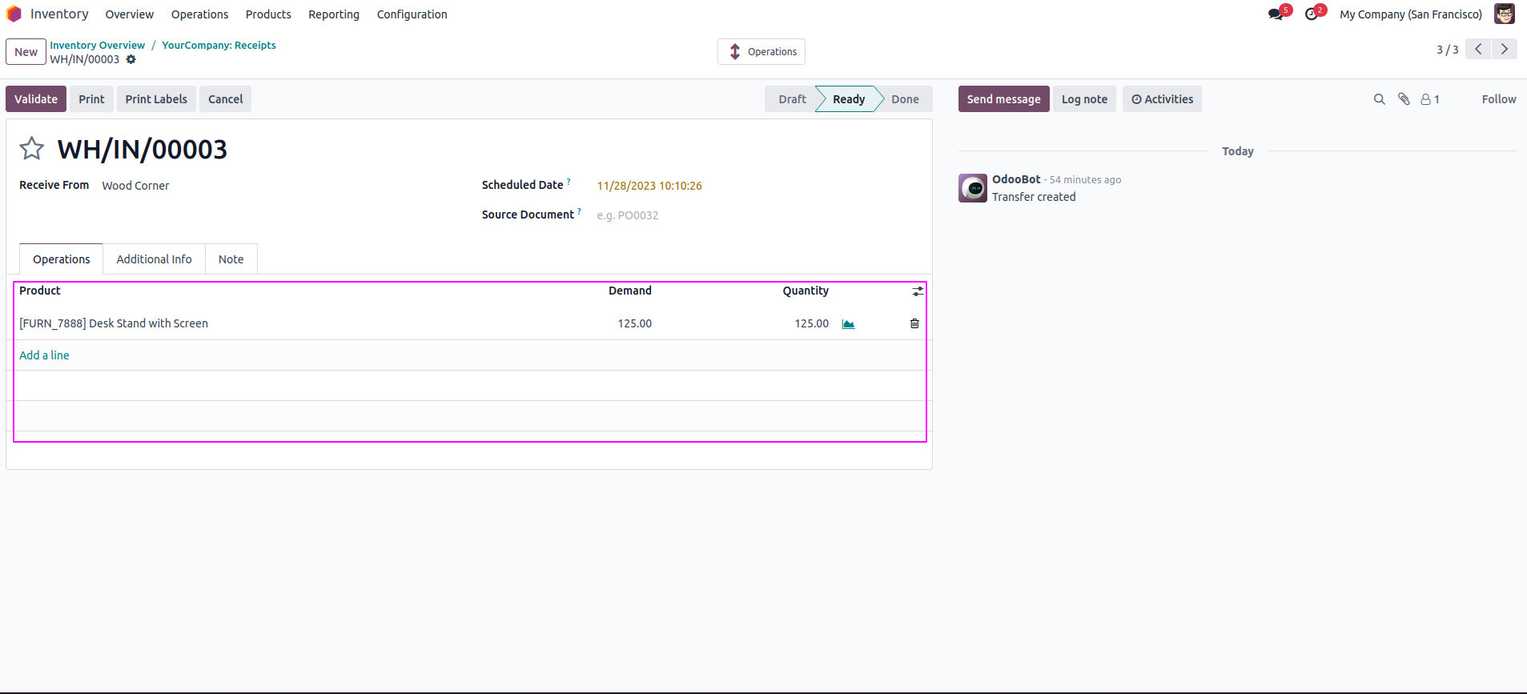Click the Validate button
The height and width of the screenshot is (694, 1527).
coord(36,99)
